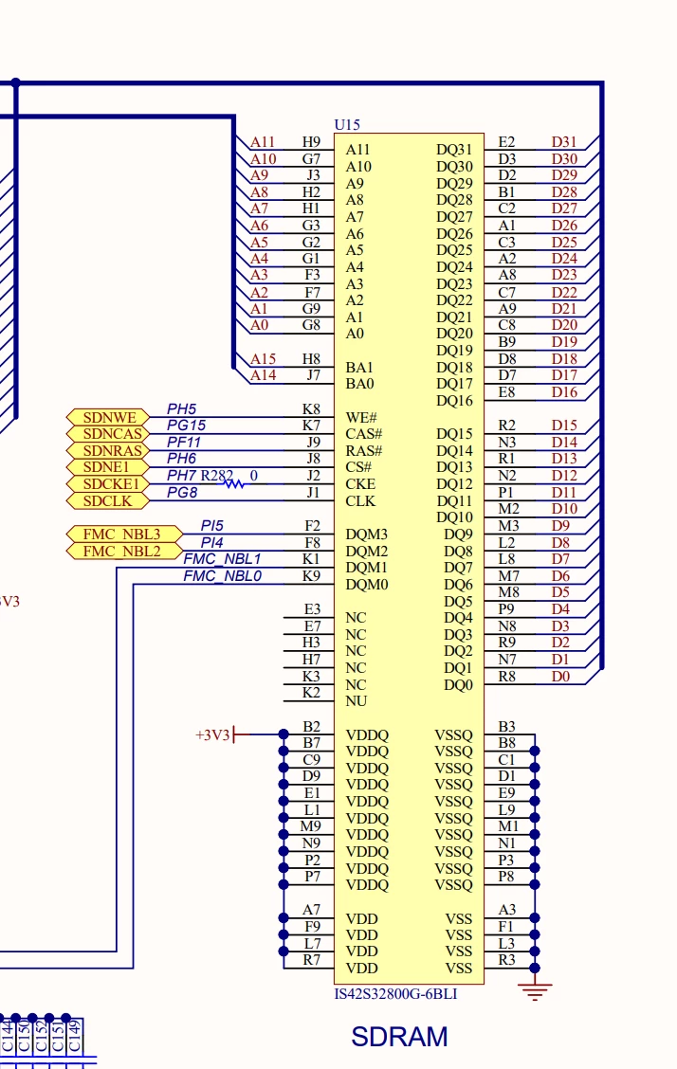Select the SDNCAS port symbol
The image size is (677, 1069).
tap(109, 434)
